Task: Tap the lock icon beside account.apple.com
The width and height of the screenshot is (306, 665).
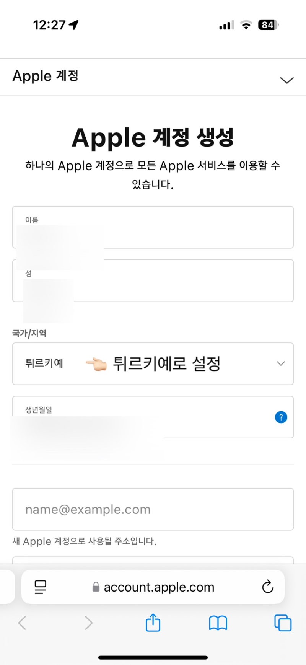Action: (x=96, y=587)
